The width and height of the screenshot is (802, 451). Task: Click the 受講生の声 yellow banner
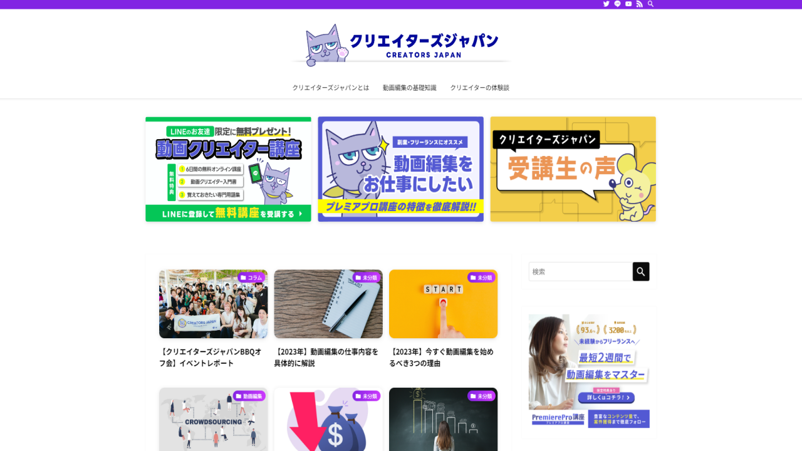[573, 168]
